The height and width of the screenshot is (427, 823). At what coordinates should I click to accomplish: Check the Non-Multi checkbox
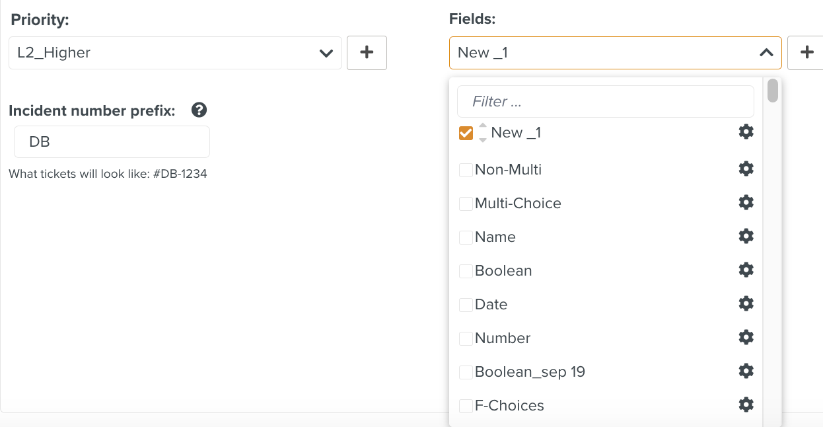click(465, 169)
